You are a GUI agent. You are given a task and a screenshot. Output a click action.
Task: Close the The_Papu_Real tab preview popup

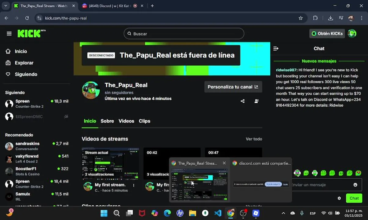224,163
